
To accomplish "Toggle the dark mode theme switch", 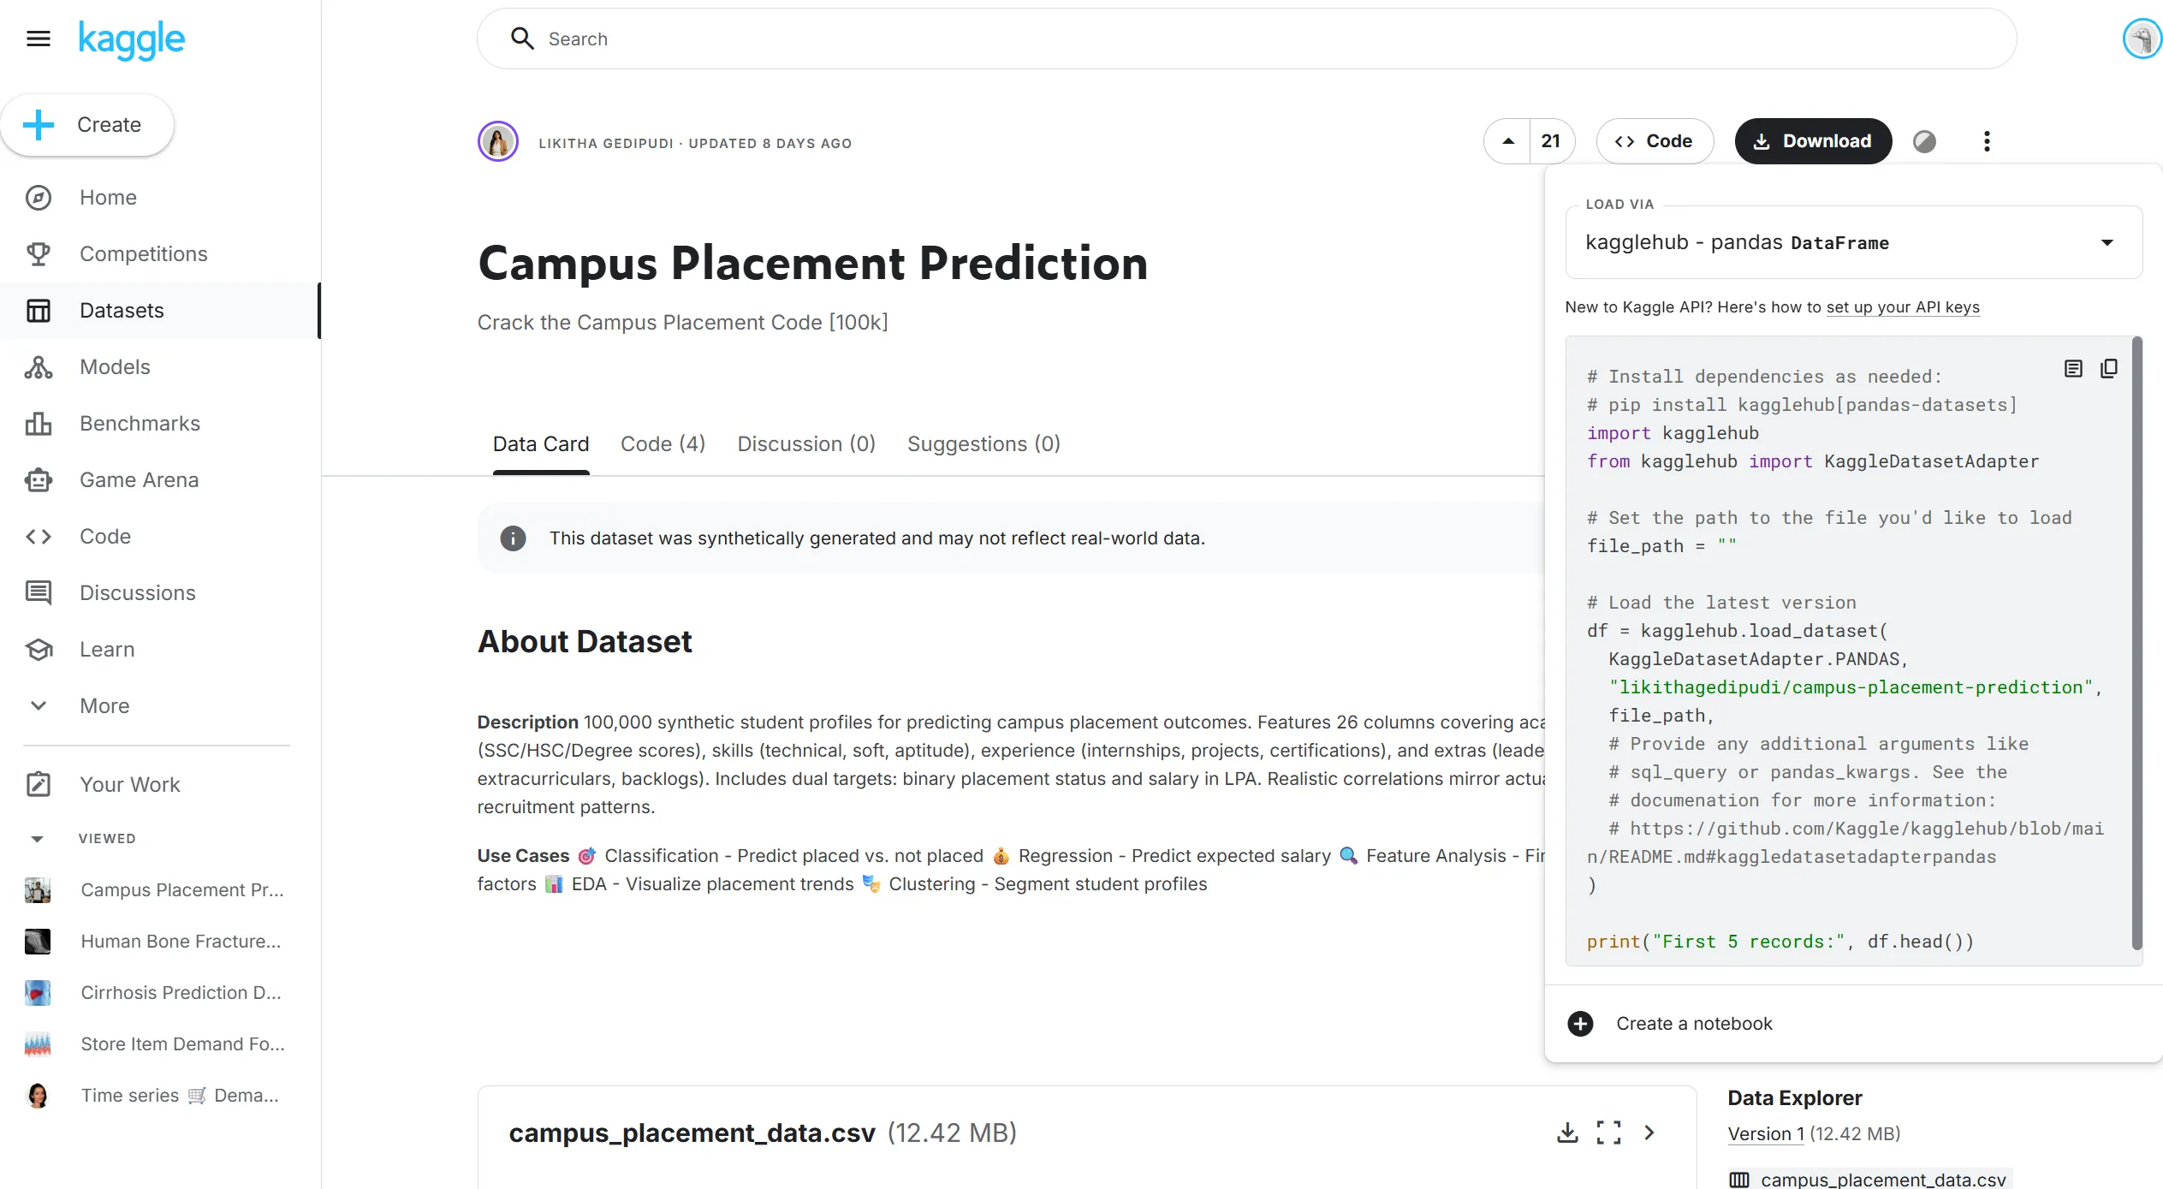I will [x=1925, y=140].
